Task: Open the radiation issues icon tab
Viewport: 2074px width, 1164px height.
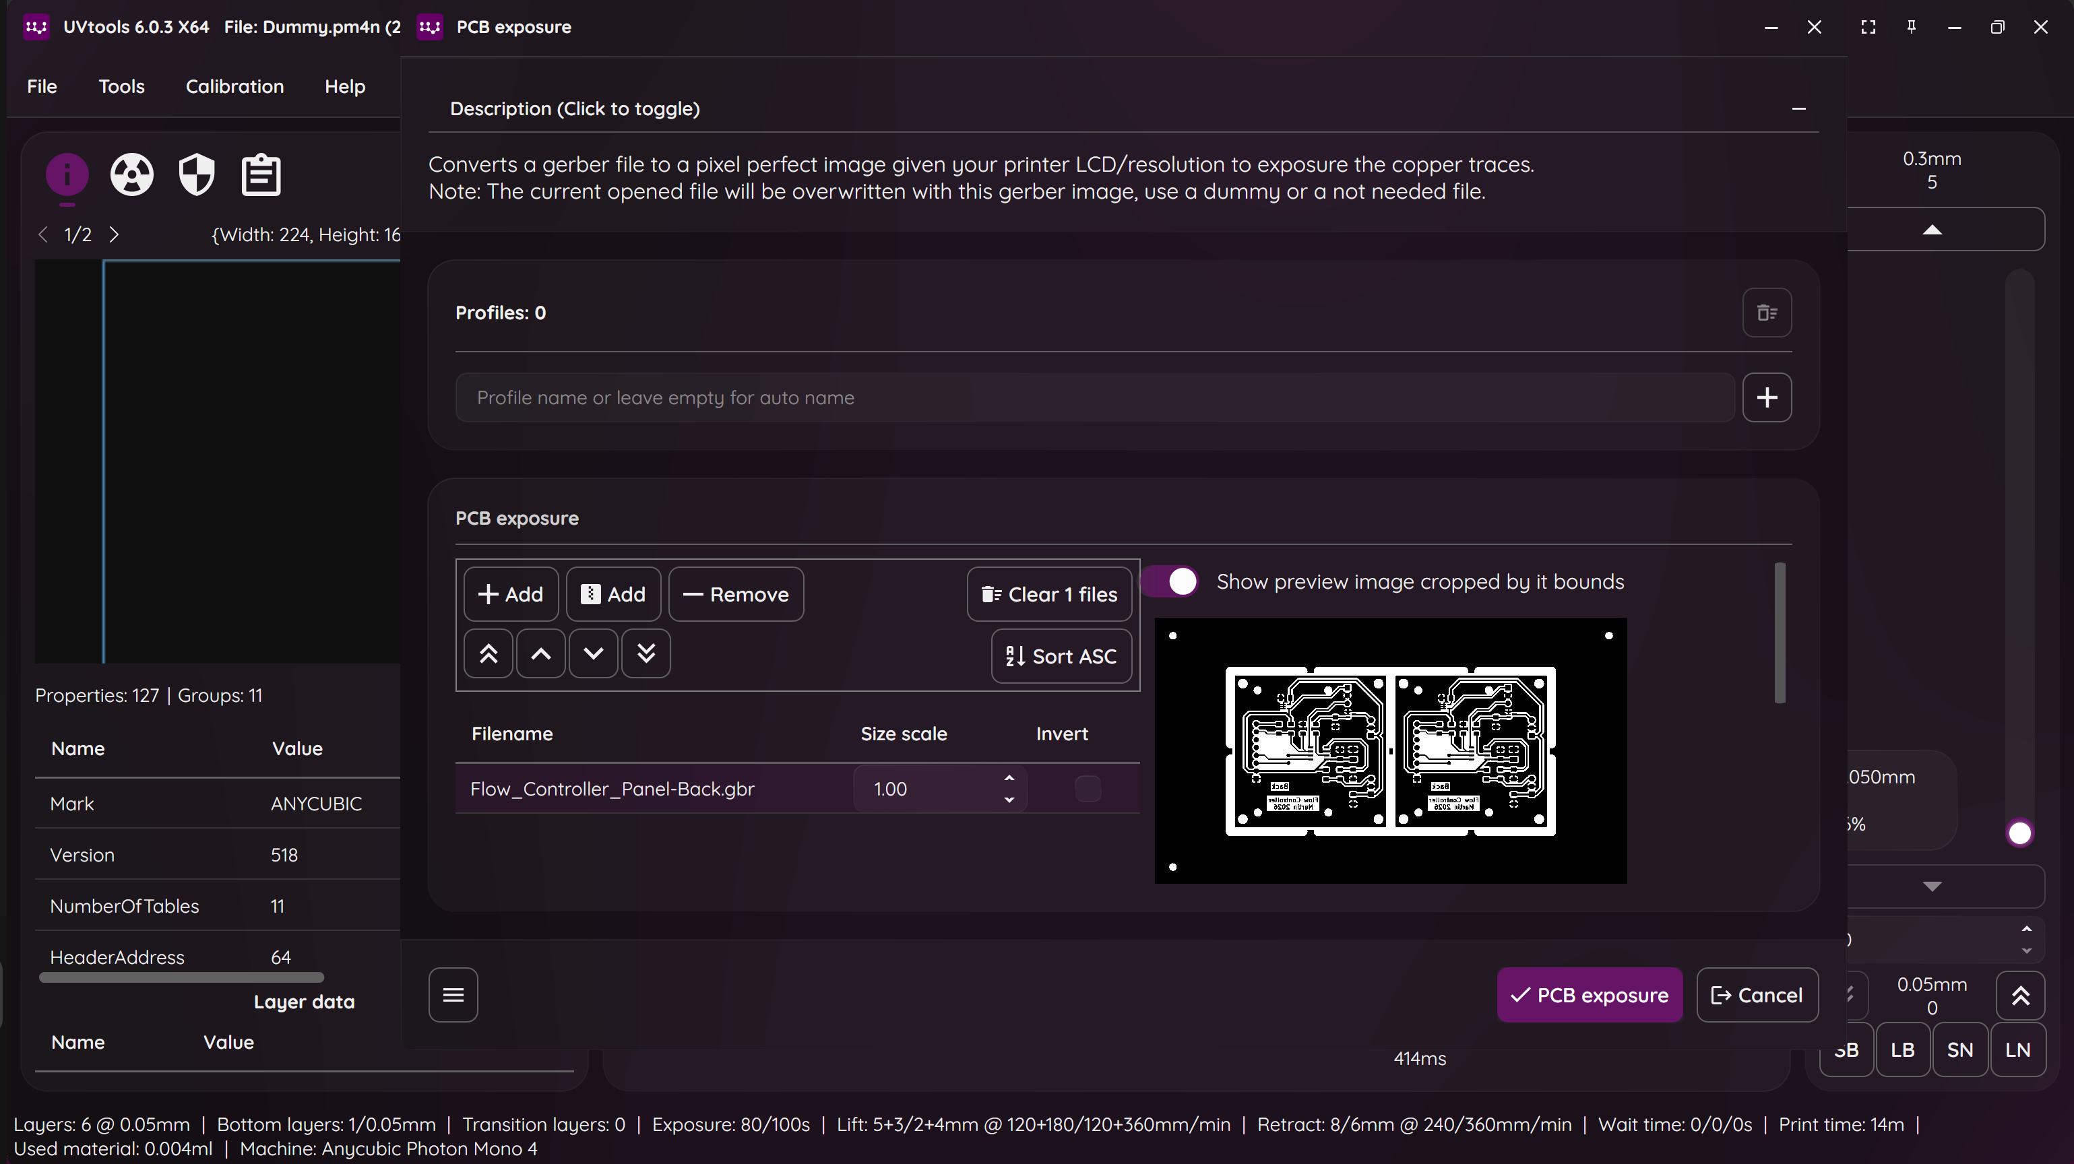Action: 132,174
